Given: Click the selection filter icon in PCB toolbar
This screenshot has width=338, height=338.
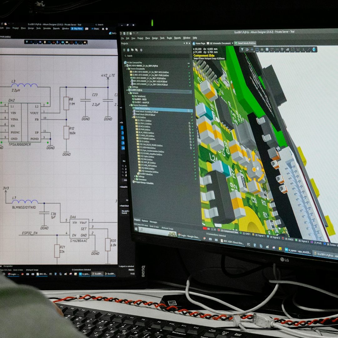Looking at the screenshot, I should click(242, 49).
